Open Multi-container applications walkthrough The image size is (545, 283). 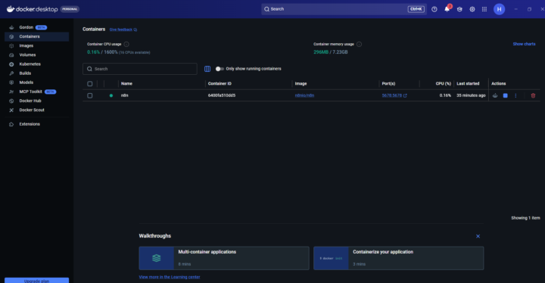[224, 258]
